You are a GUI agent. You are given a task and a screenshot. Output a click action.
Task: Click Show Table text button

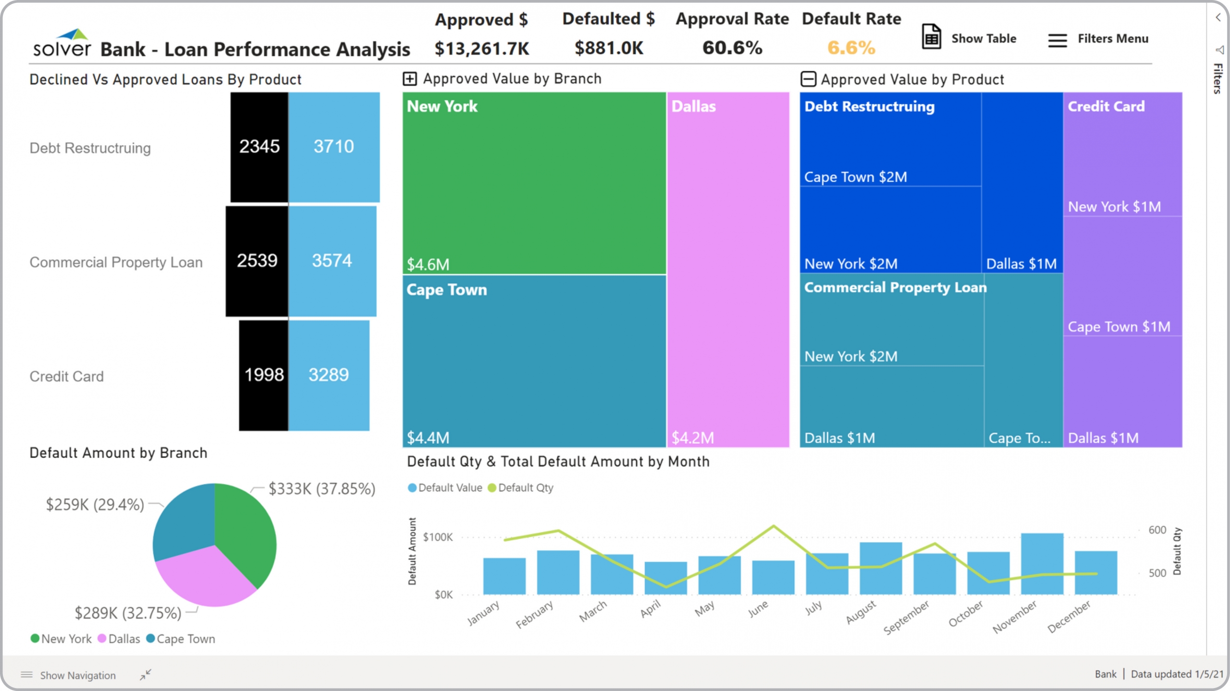coord(984,38)
